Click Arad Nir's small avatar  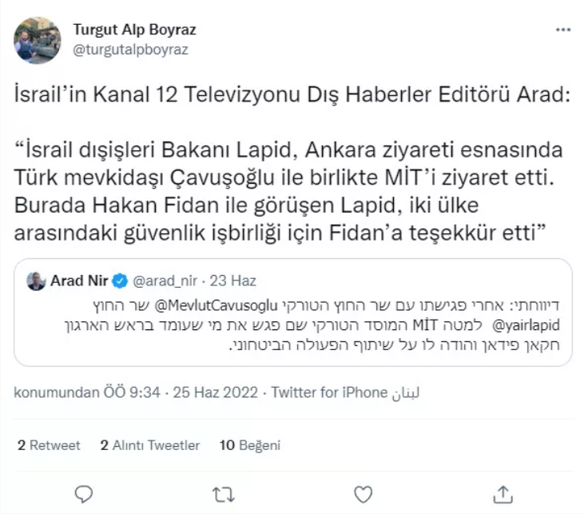[x=35, y=281]
